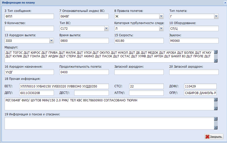Click the Тип сообщения field with ФПЛ
This screenshot has width=227, height=143.
tap(29, 16)
